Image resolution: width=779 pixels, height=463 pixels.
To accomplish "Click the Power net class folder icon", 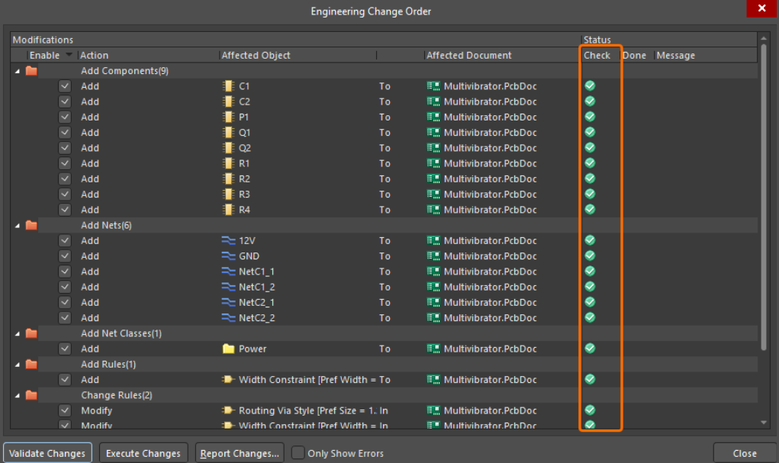I will pos(228,349).
